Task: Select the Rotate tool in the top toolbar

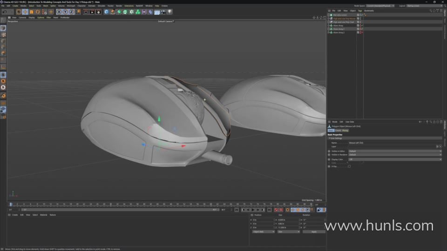Action: tap(38, 12)
